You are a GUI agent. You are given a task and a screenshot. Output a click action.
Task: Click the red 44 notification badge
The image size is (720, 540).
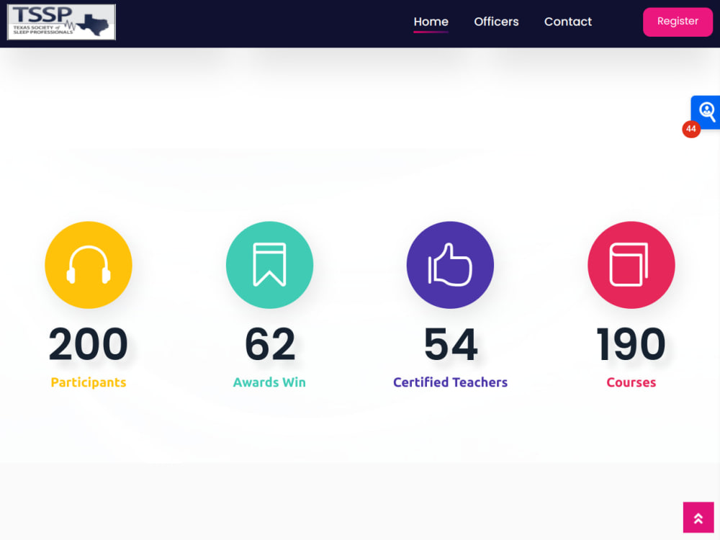tap(691, 129)
